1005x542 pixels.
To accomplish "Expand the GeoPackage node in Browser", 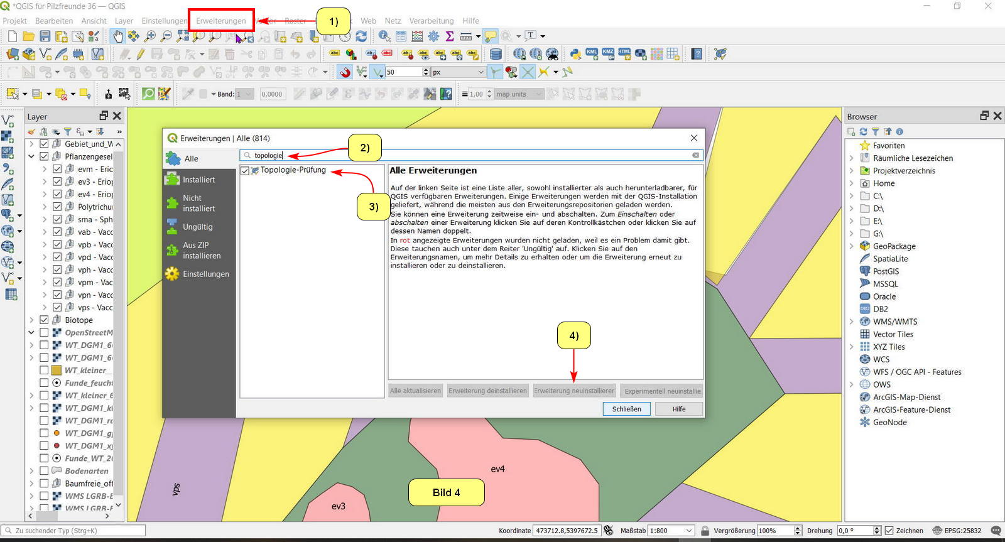I will click(852, 246).
